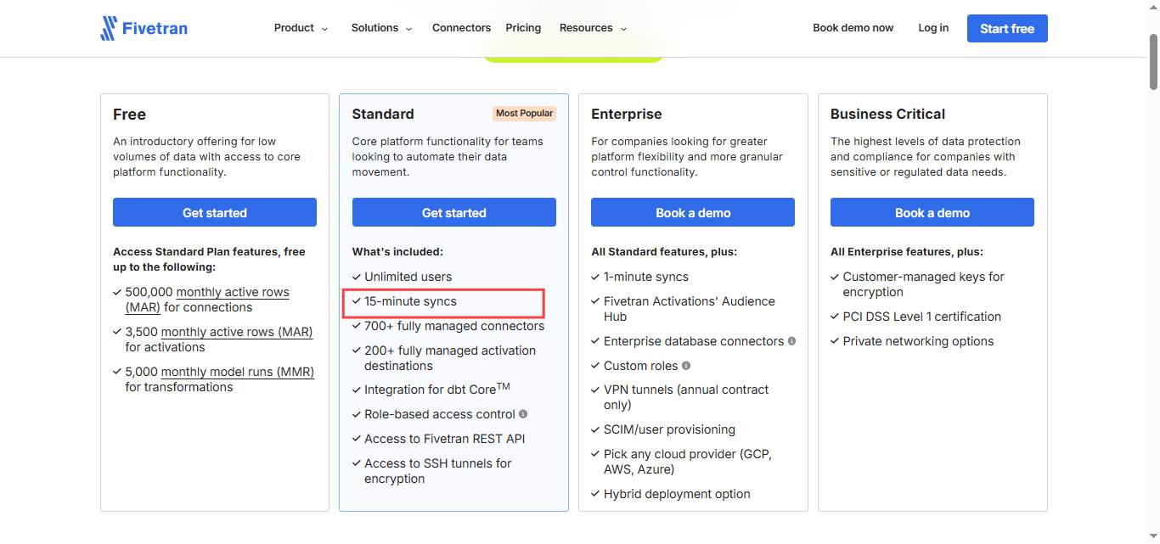This screenshot has height=544, width=1160.
Task: Click '1-minute syncs' feature text
Action: [646, 277]
